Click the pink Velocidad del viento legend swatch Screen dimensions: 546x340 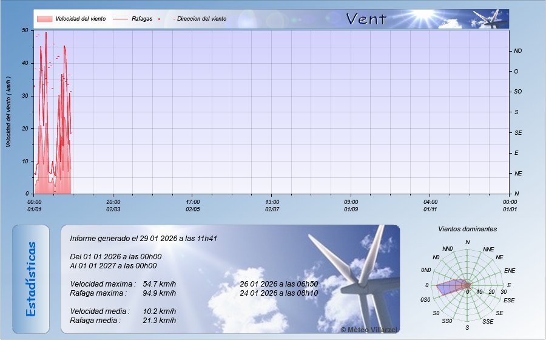44,19
